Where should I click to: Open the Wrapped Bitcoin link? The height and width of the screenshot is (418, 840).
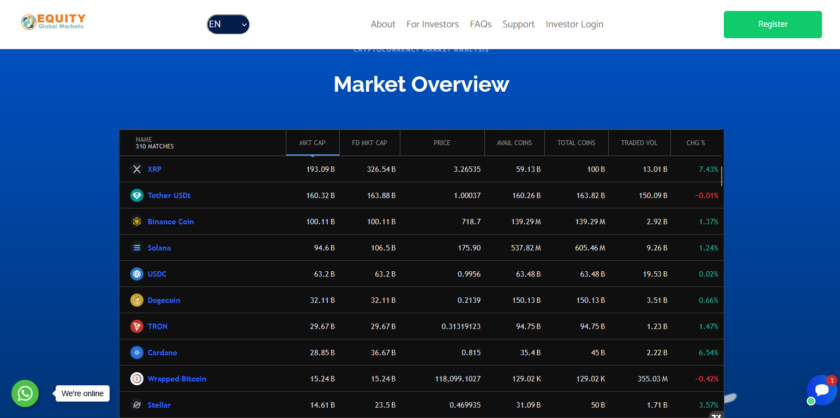point(177,379)
